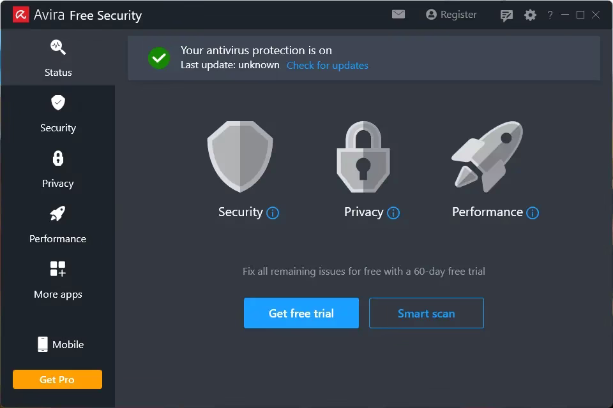Click the Avira red logo icon
Image resolution: width=613 pixels, height=408 pixels.
[20, 15]
